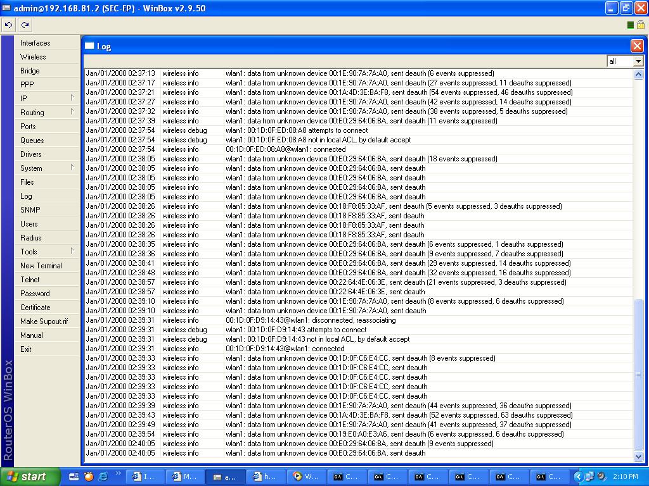The width and height of the screenshot is (649, 486).
Task: Select row '21 events suppressed, 3 deauths suppressed'
Action: [359, 283]
